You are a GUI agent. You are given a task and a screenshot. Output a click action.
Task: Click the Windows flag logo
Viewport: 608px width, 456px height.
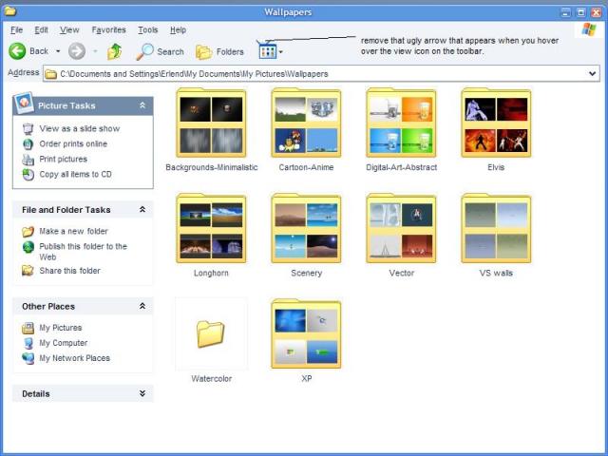589,29
